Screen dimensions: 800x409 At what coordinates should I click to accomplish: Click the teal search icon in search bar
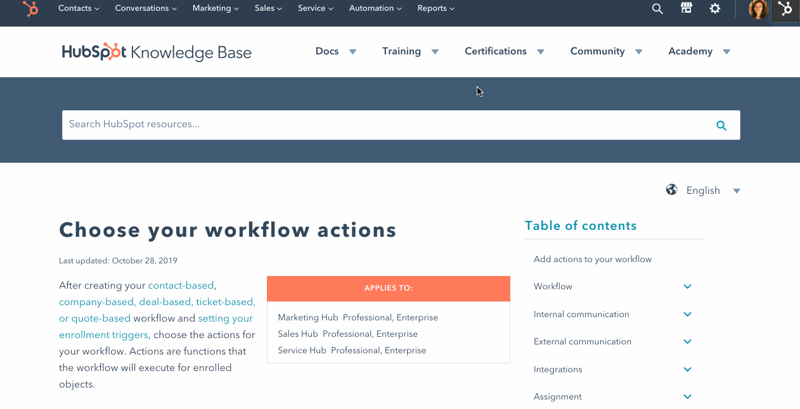(721, 125)
